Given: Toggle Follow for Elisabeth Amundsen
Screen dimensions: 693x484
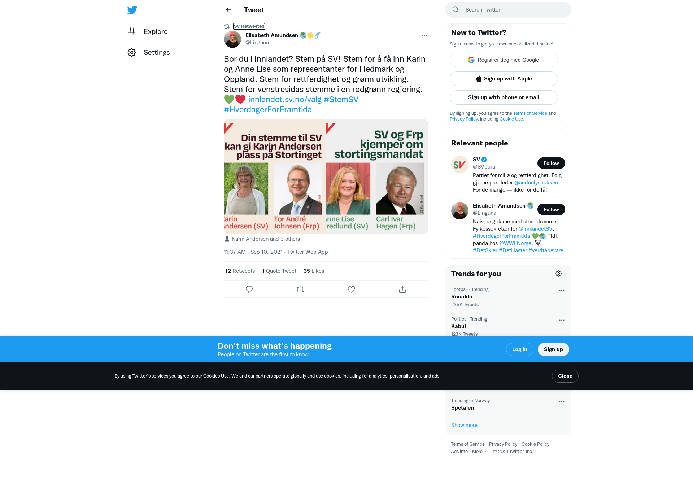Looking at the screenshot, I should [x=551, y=209].
